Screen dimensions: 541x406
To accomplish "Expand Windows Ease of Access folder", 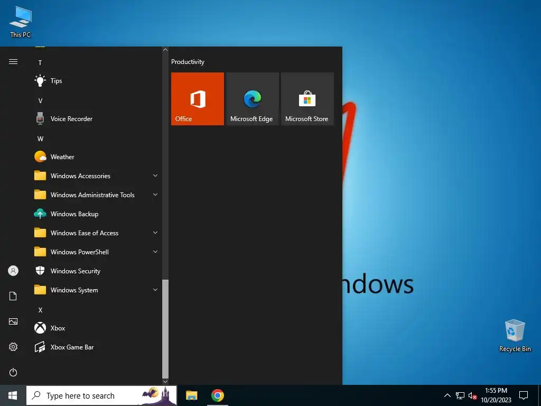I will coord(96,233).
